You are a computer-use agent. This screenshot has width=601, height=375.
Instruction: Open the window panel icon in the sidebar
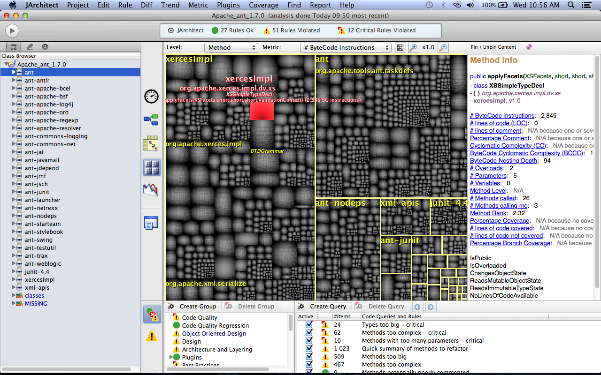[x=151, y=223]
